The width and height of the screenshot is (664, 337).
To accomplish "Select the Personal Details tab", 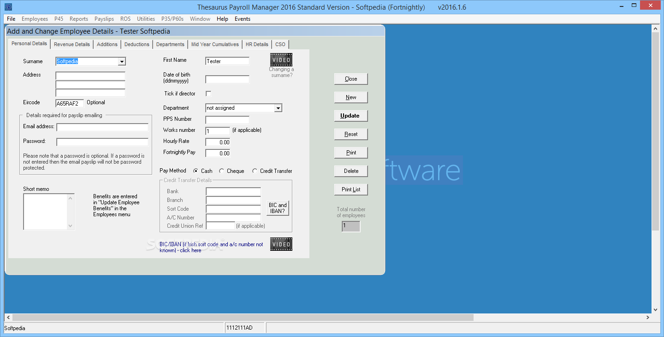I will (29, 44).
